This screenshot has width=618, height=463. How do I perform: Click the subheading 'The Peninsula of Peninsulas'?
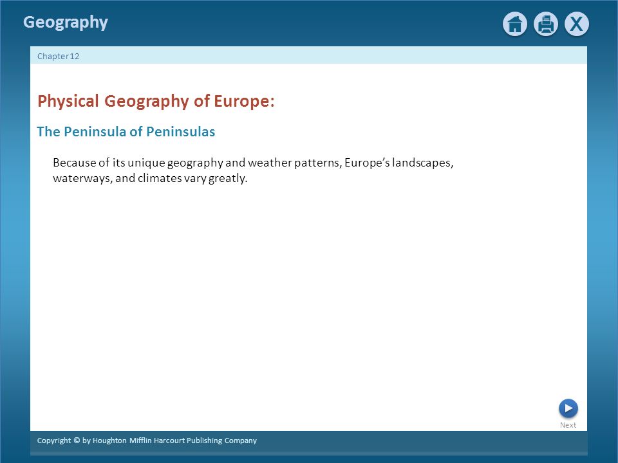point(126,131)
